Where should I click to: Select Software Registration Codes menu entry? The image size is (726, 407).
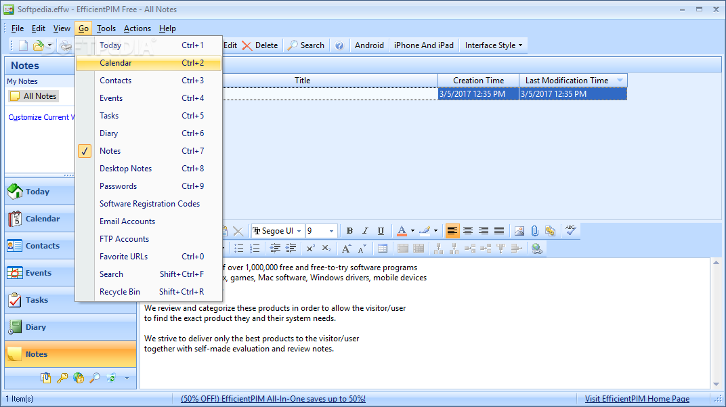[x=148, y=204]
